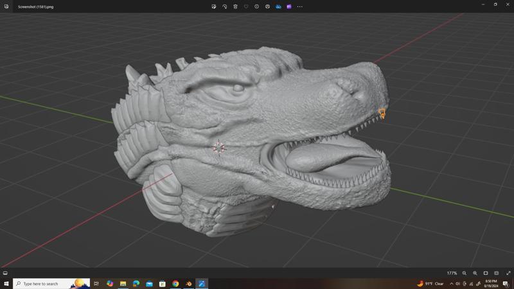The width and height of the screenshot is (514, 289).
Task: Open file info with the info icon
Action: pyautogui.click(x=256, y=6)
